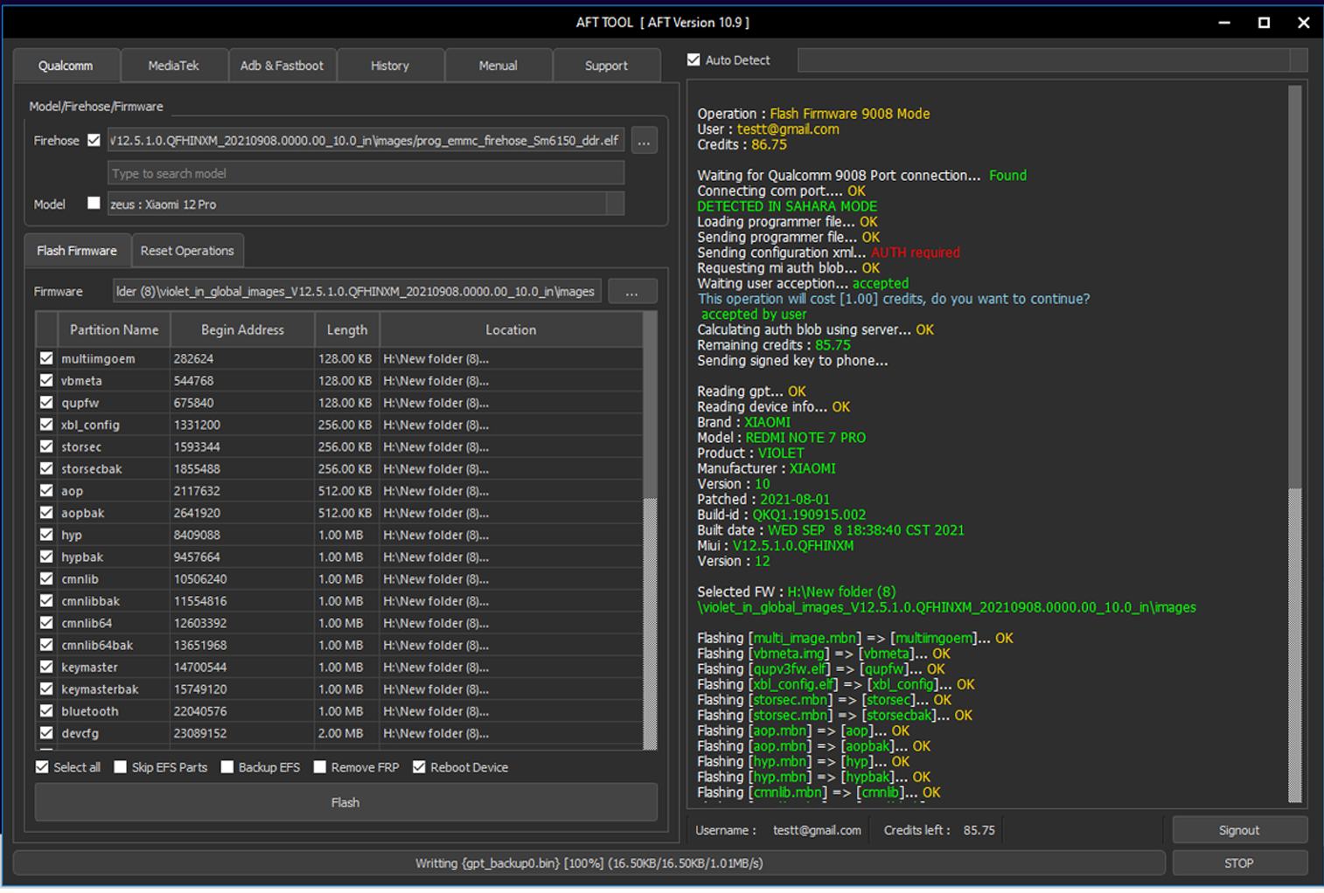Open the Model dropdown arrow

615,204
